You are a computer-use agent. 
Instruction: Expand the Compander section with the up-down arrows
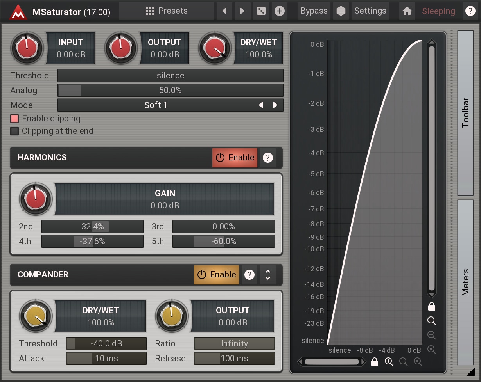(x=268, y=275)
